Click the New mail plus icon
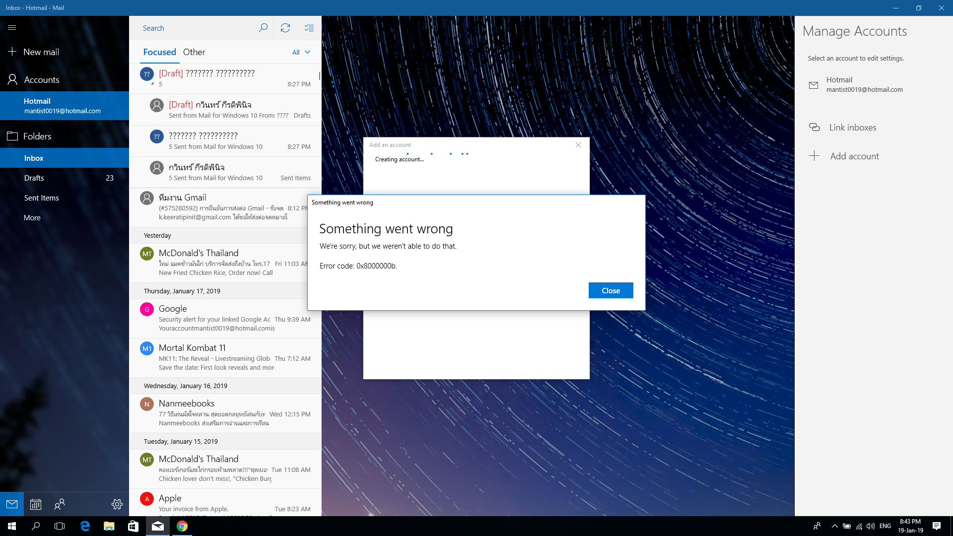The image size is (953, 536). click(x=12, y=52)
